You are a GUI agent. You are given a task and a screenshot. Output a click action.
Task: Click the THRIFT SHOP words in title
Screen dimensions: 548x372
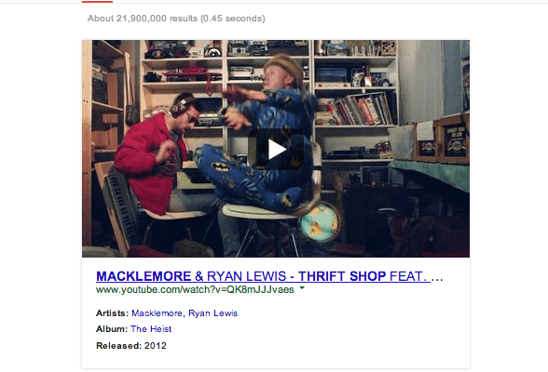click(x=342, y=276)
